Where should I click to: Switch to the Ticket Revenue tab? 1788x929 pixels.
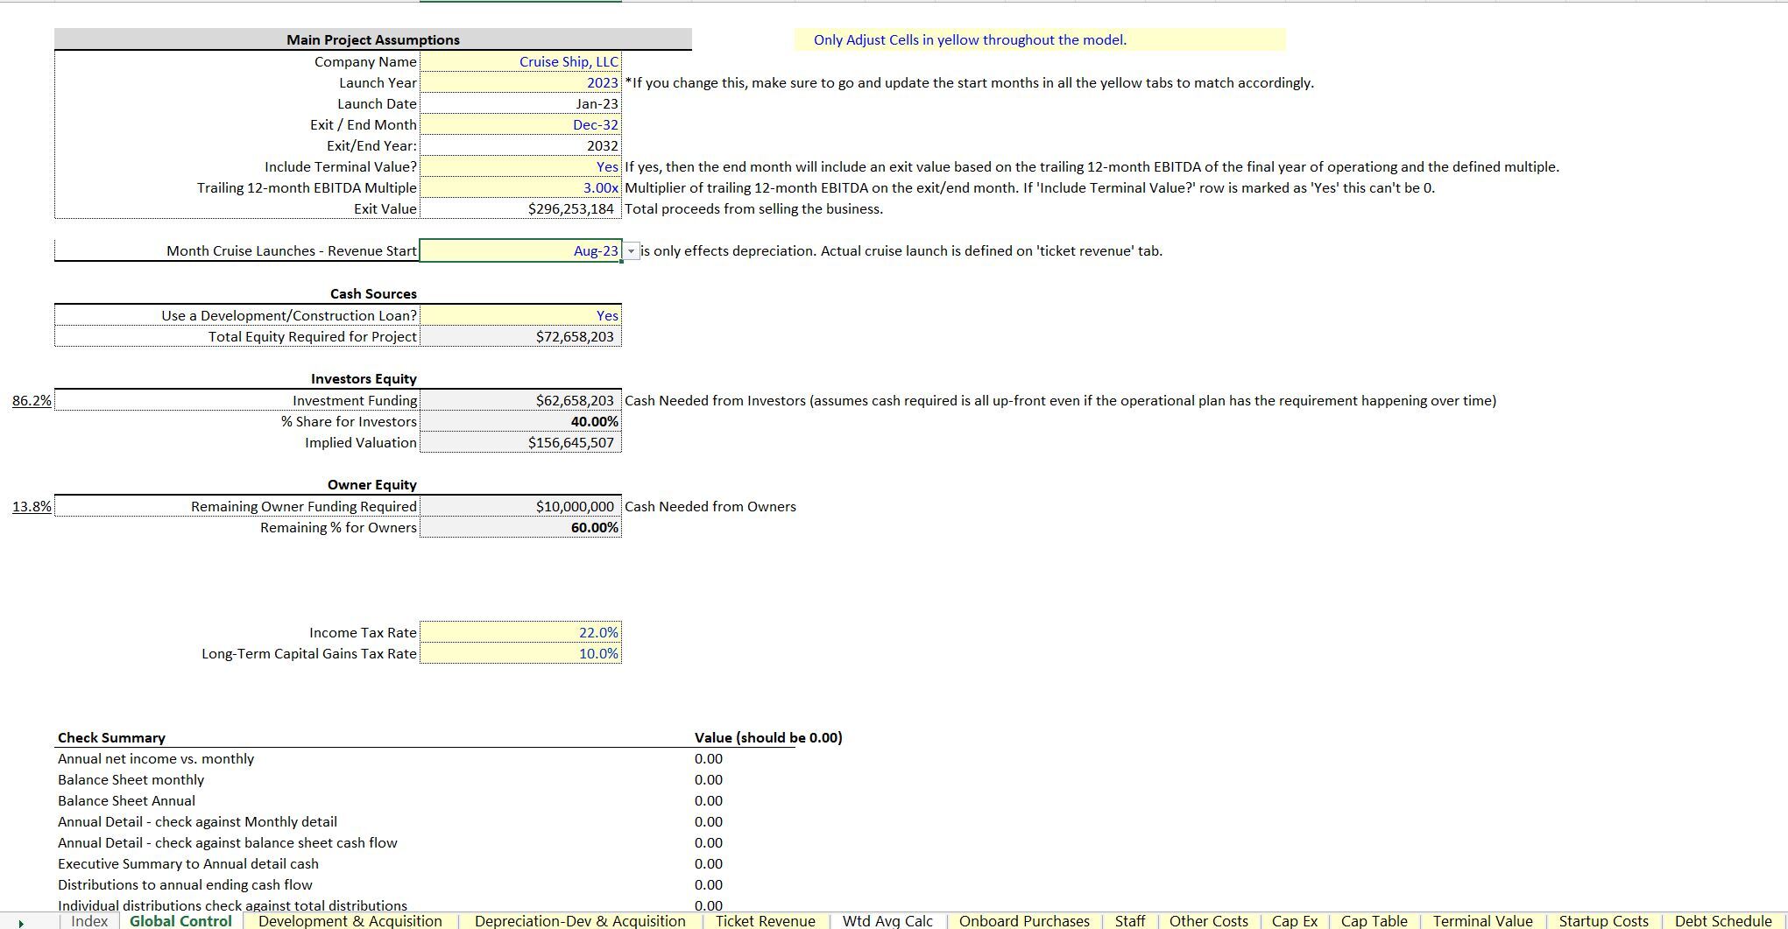(766, 921)
